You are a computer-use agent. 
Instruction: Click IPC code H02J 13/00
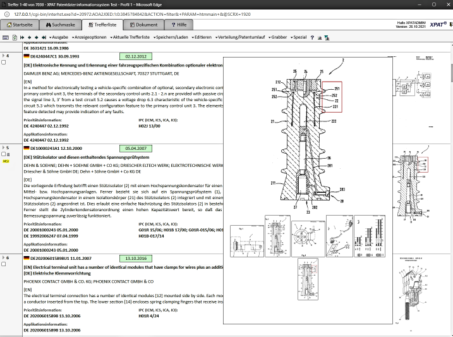coord(149,126)
